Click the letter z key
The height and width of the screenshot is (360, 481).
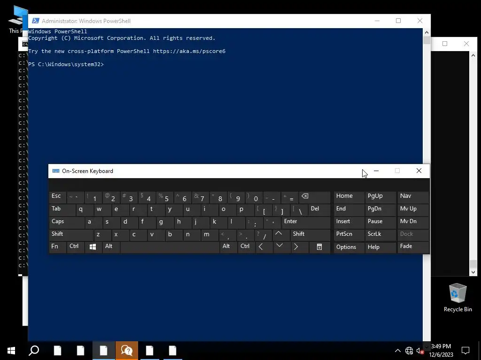(102, 234)
